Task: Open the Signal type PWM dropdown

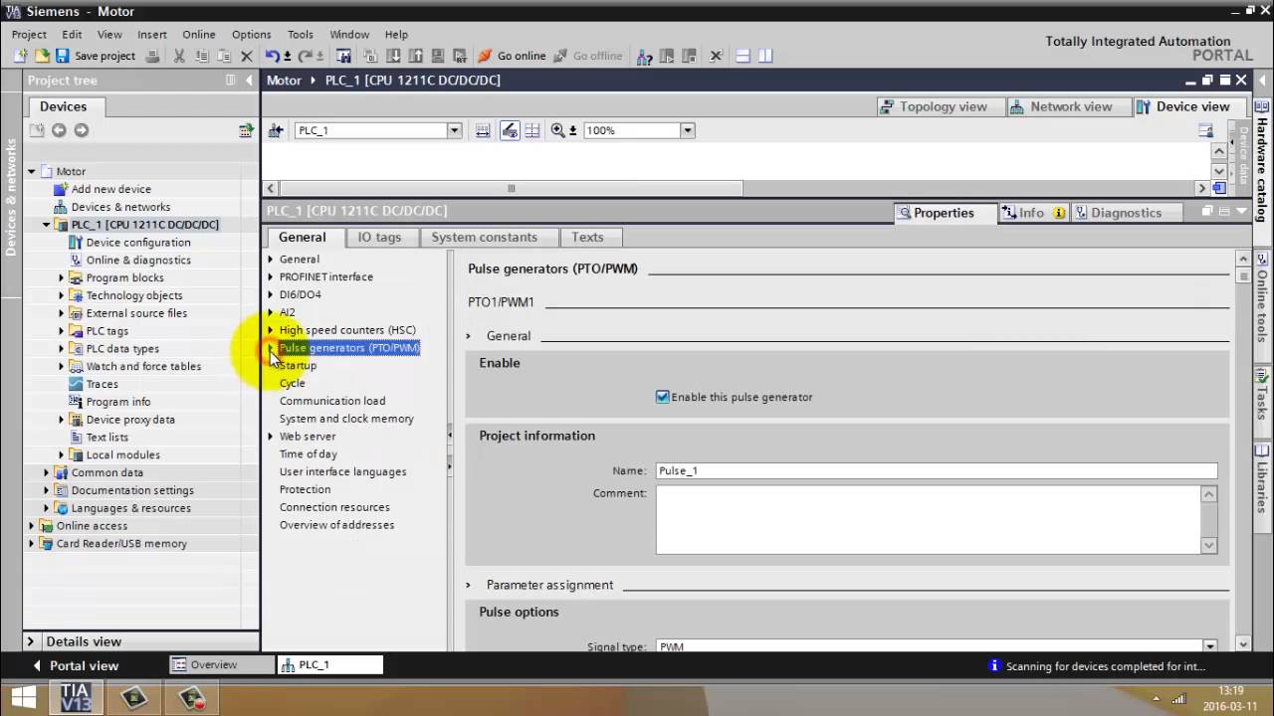Action: click(x=1210, y=646)
